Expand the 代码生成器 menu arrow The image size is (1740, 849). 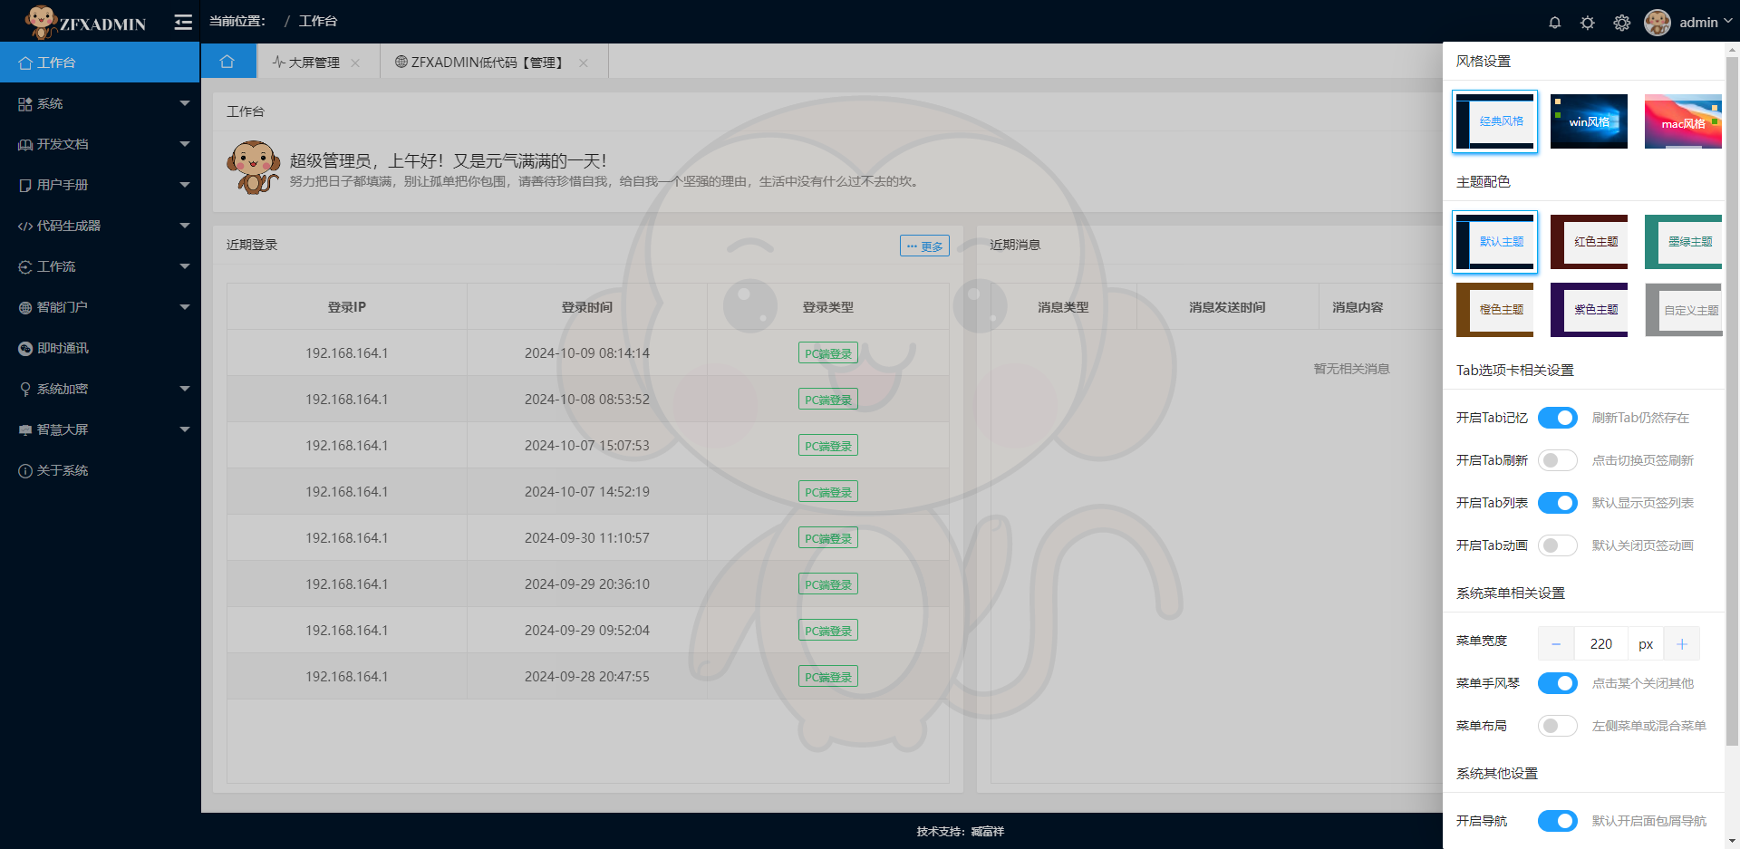click(x=185, y=226)
